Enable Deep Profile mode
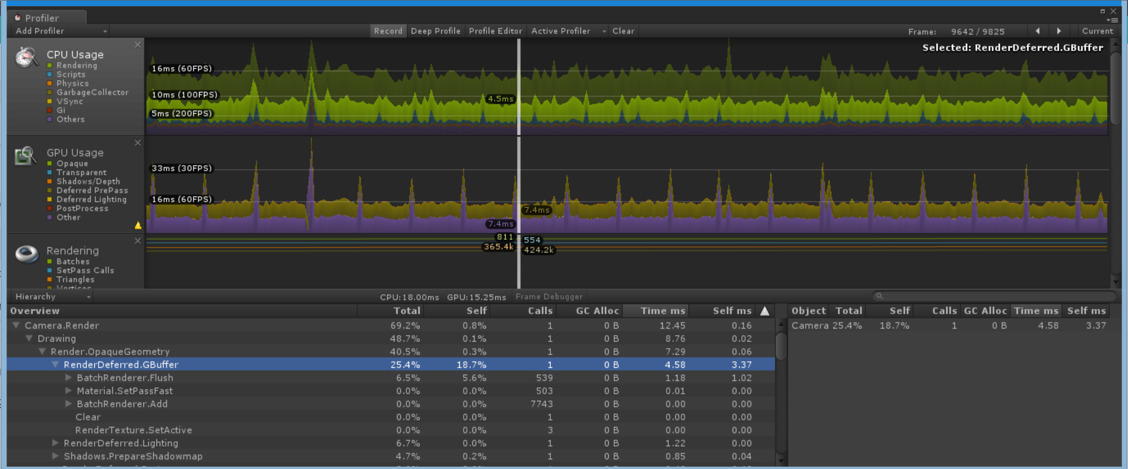Viewport: 1128px width, 469px height. point(435,31)
